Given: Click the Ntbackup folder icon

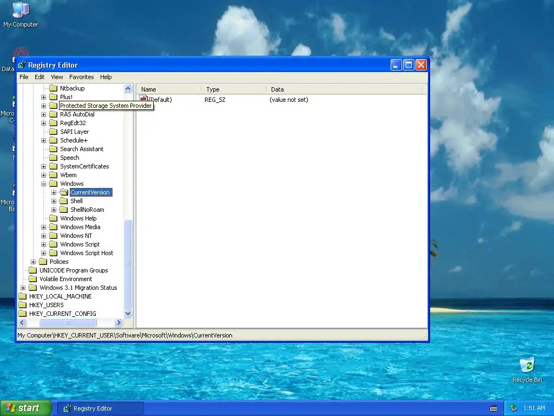Looking at the screenshot, I should click(x=54, y=88).
